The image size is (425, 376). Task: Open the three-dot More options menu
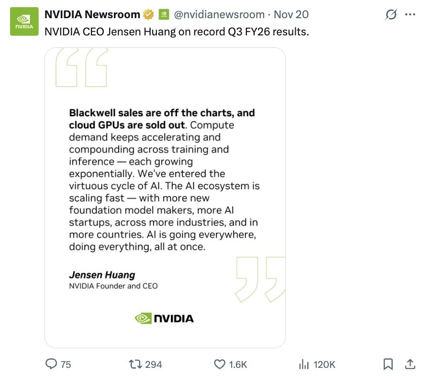pyautogui.click(x=410, y=15)
